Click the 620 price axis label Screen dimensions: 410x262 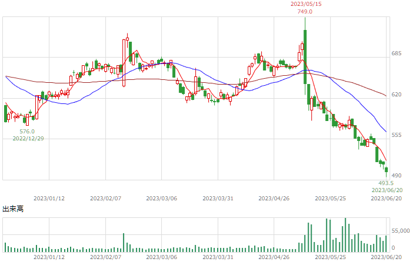396,95
